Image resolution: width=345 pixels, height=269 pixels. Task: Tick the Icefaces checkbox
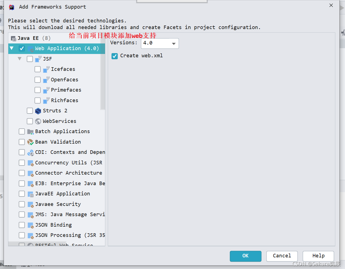(38, 69)
